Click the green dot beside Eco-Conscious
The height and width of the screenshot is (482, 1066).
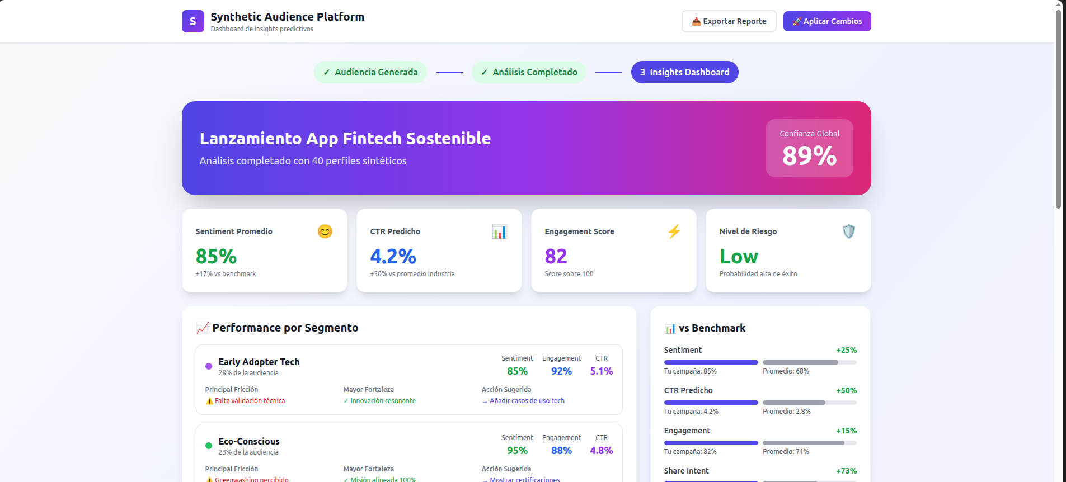tap(209, 446)
